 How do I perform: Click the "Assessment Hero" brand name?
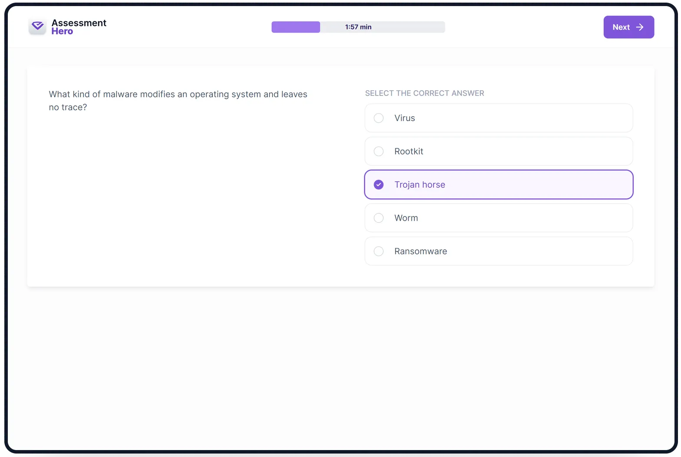pyautogui.click(x=79, y=27)
